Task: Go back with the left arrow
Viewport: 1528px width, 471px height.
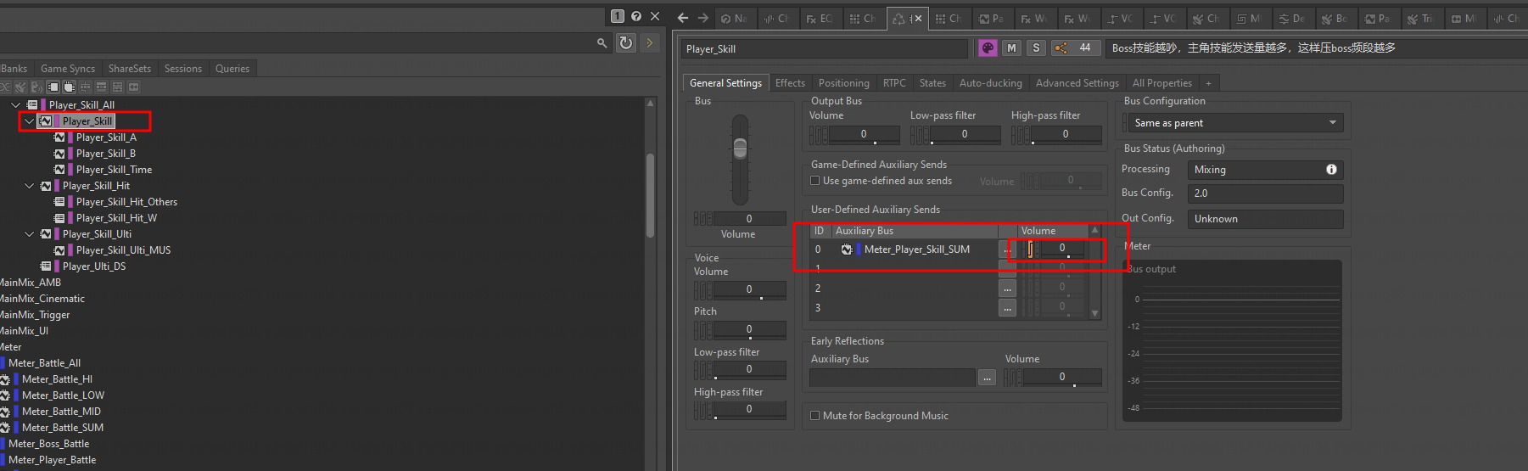Action: tap(683, 18)
